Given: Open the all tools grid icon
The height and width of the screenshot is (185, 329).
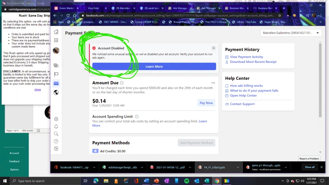Looking at the screenshot, I should (56, 40).
